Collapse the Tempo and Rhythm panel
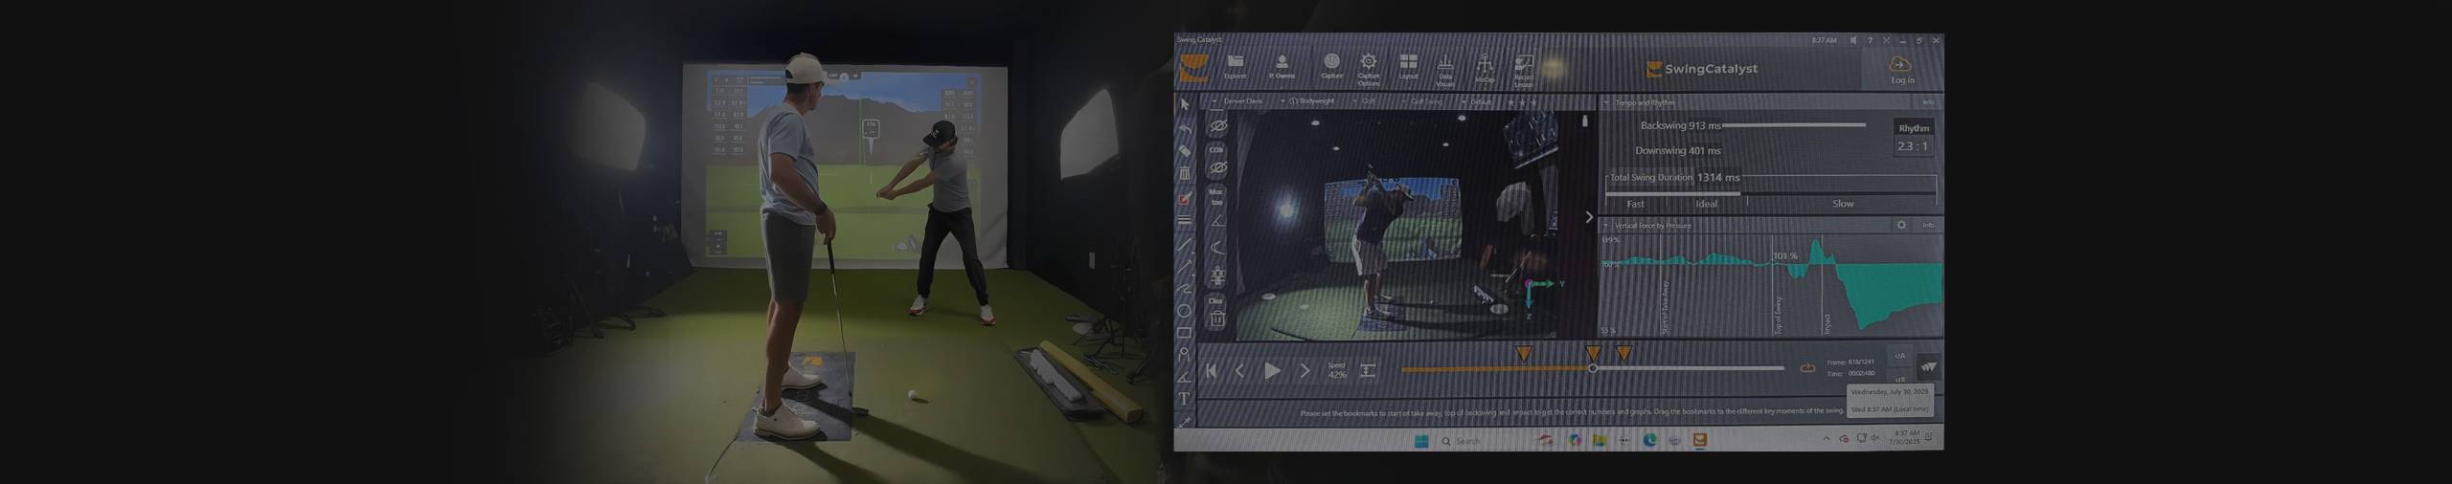 tap(1606, 102)
